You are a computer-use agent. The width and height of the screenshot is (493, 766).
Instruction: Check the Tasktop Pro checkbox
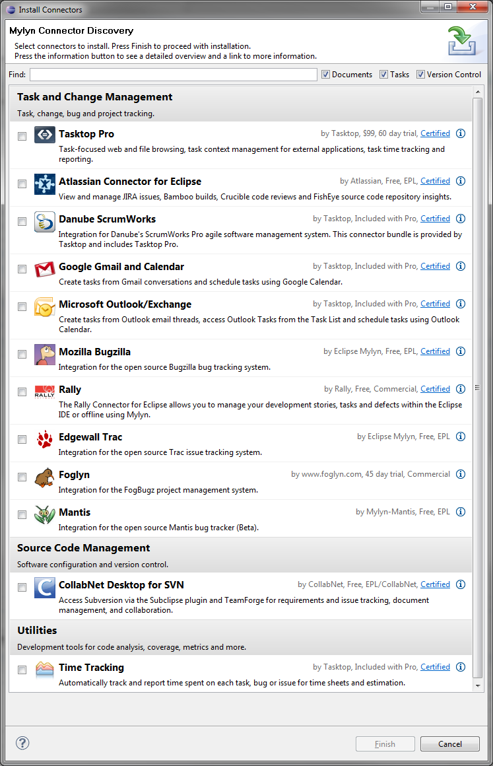22,136
